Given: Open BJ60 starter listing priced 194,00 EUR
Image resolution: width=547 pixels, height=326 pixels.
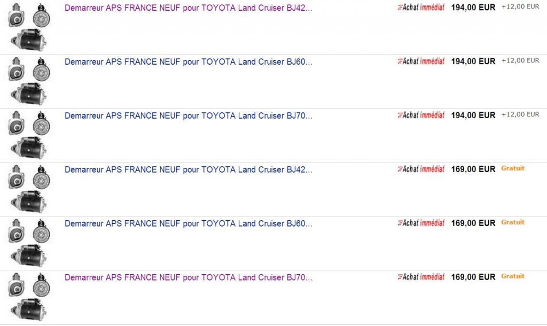Looking at the screenshot, I should pos(189,62).
